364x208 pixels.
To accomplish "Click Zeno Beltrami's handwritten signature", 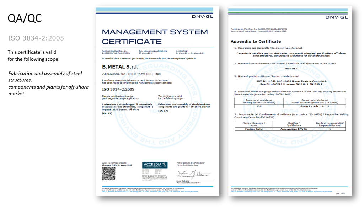I will click(193, 174).
